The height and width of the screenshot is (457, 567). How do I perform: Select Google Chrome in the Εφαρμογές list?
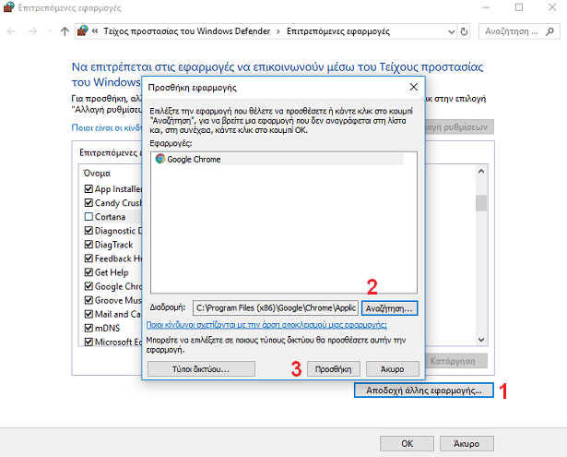[x=278, y=160]
